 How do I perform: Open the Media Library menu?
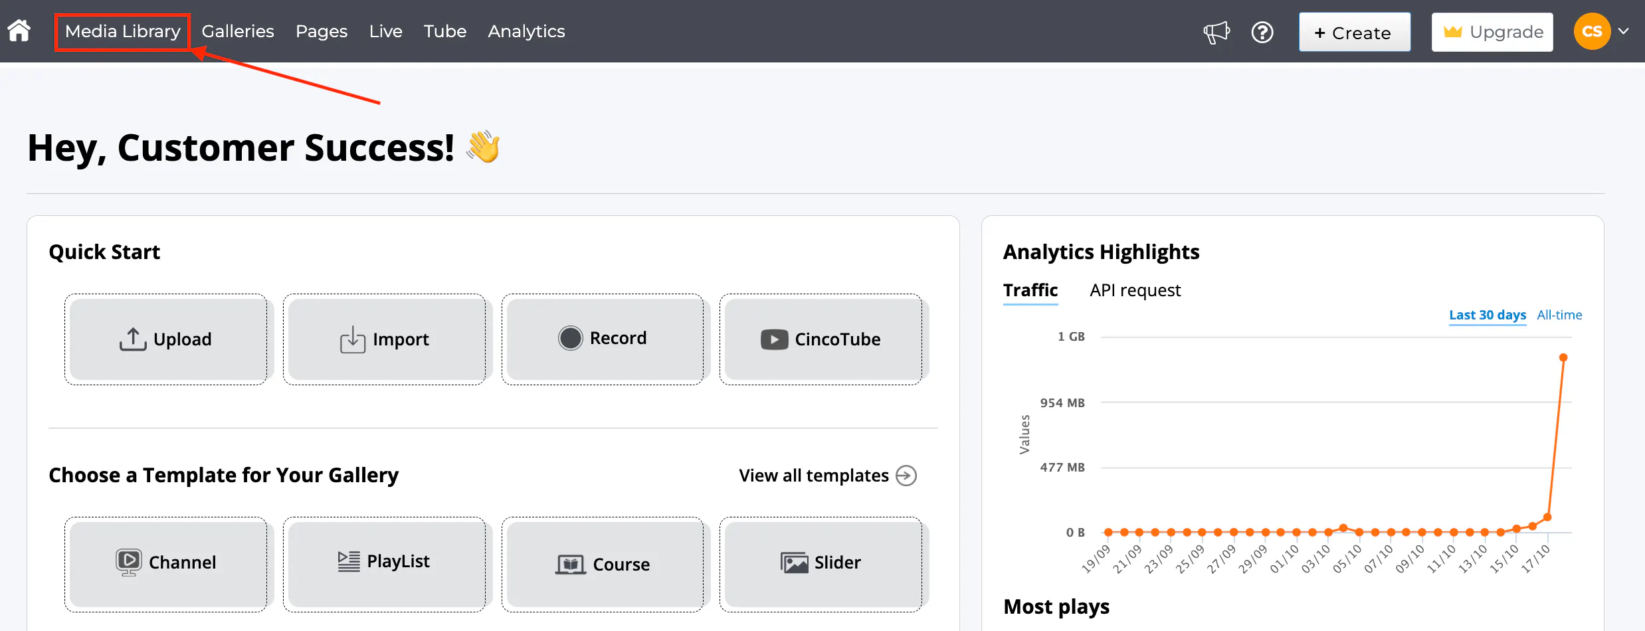tap(123, 31)
